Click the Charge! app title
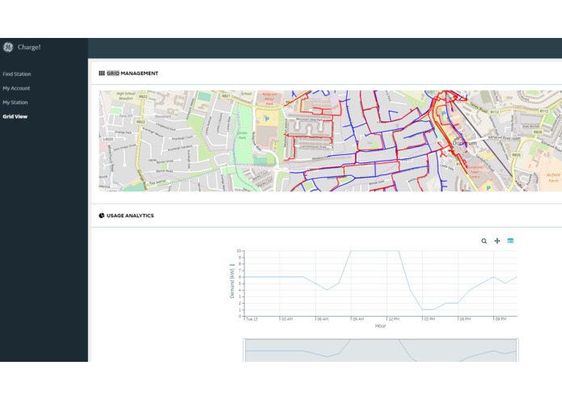 click(x=29, y=47)
